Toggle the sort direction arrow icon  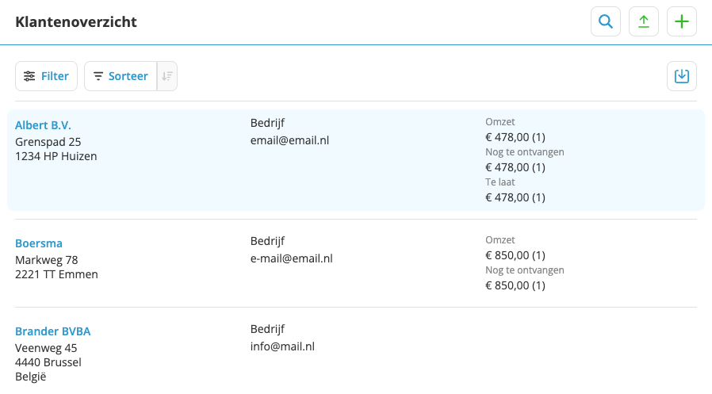[x=167, y=76]
